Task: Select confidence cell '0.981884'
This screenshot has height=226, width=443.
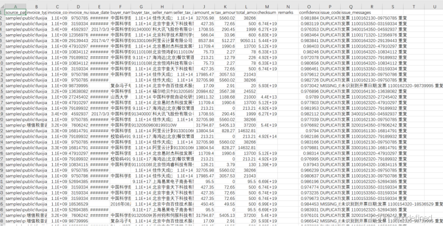Action: pos(309,18)
